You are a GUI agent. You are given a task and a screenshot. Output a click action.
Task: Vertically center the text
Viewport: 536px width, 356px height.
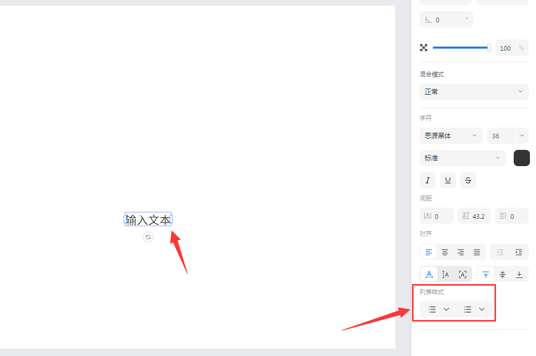click(x=503, y=274)
